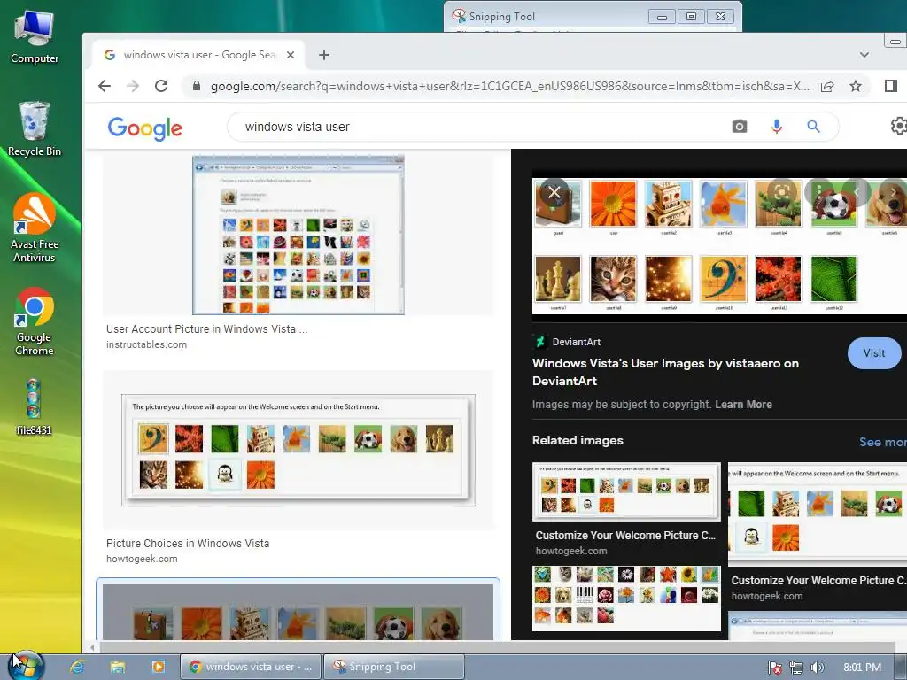Click the large preview image of user tiles

click(x=719, y=246)
